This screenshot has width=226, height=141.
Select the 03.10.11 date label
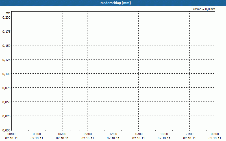[x=215, y=138]
